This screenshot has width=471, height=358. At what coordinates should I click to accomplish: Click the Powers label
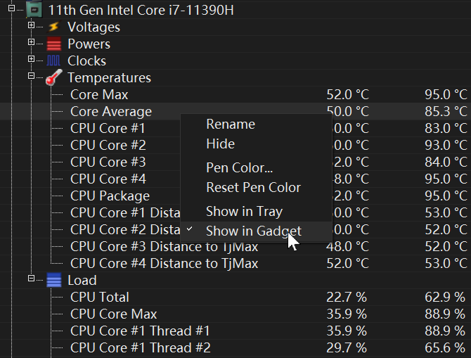click(x=89, y=44)
